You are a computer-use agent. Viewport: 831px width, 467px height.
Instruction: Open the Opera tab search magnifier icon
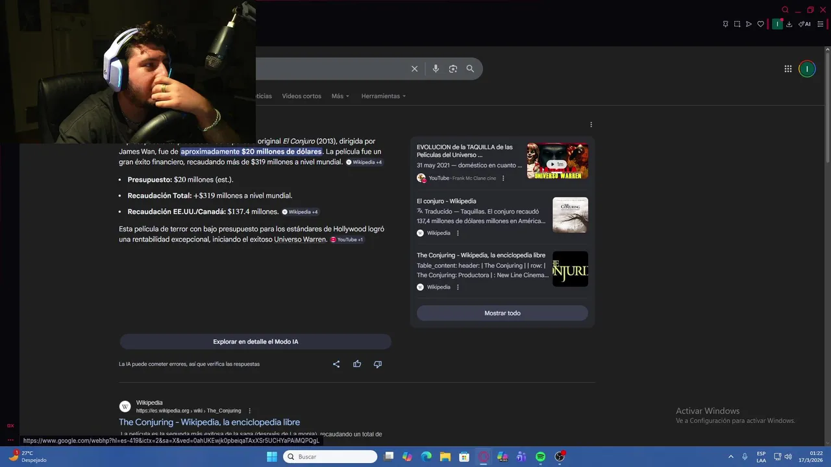tap(785, 10)
